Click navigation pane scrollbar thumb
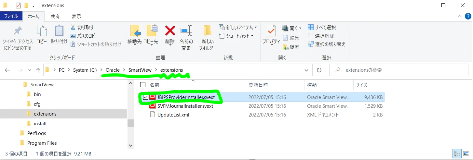Screen dimensions: 473x160 (x=131, y=123)
